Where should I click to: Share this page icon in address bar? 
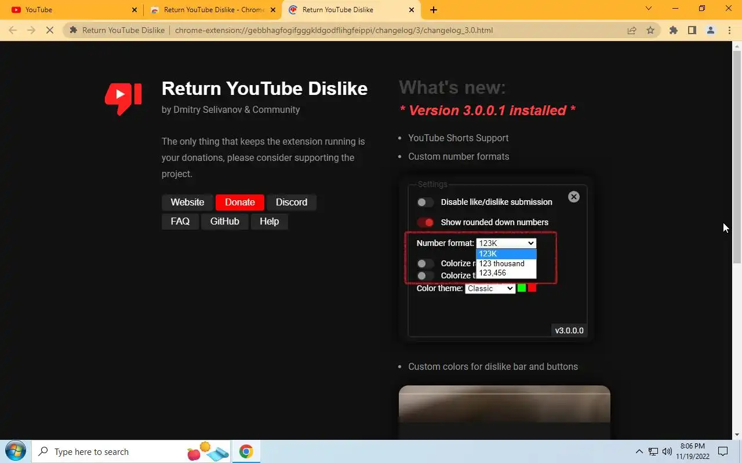click(x=632, y=30)
